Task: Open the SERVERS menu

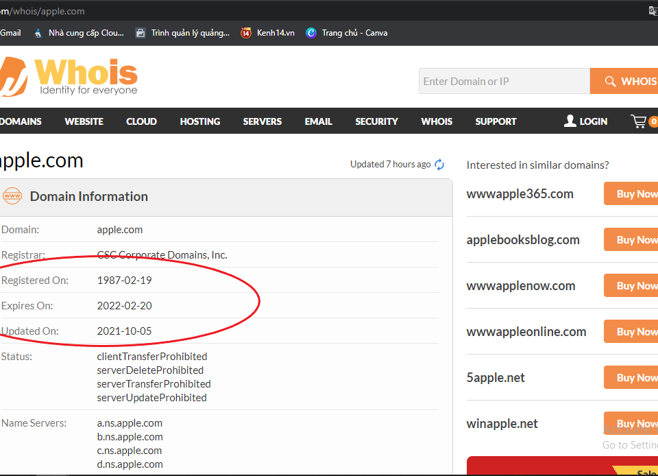Action: tap(263, 121)
